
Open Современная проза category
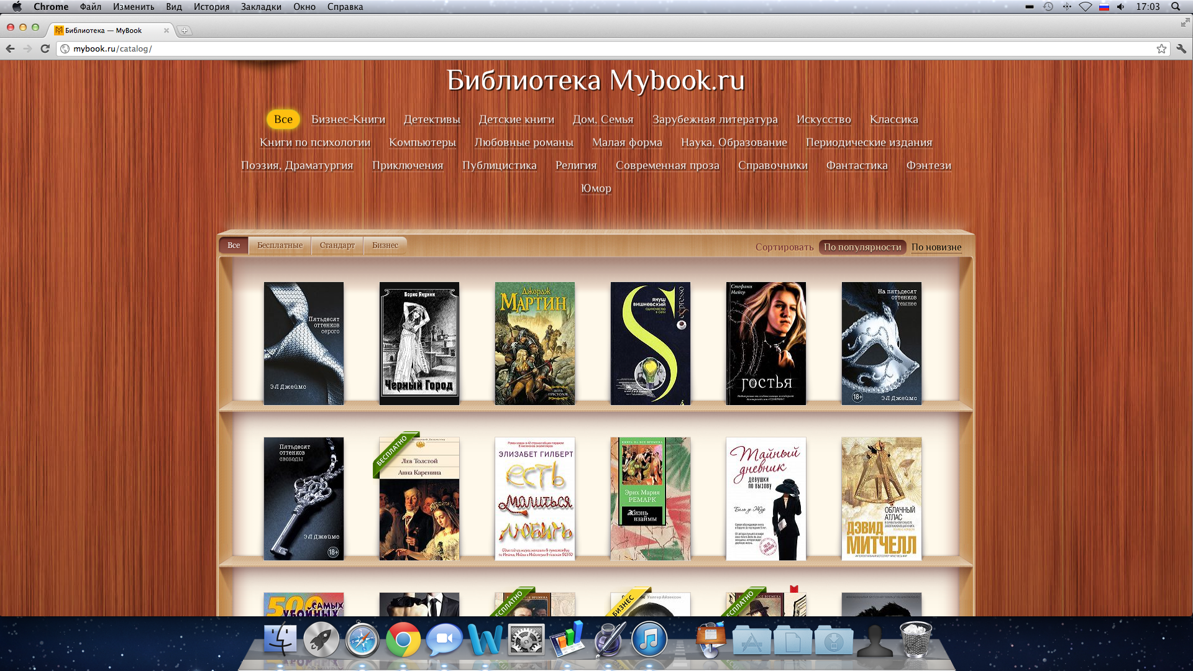point(667,165)
